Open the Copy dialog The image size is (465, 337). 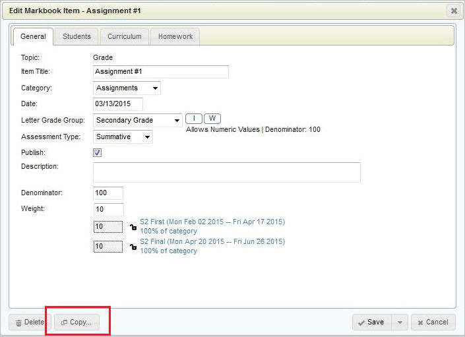click(x=77, y=322)
